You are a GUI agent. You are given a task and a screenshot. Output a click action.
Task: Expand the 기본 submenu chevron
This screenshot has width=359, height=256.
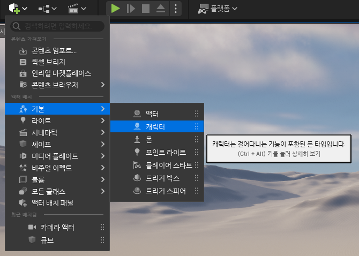[103, 109]
